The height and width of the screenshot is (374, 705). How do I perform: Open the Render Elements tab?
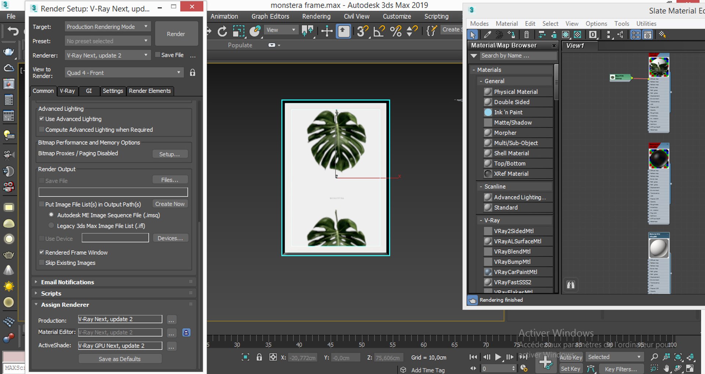[x=150, y=91]
